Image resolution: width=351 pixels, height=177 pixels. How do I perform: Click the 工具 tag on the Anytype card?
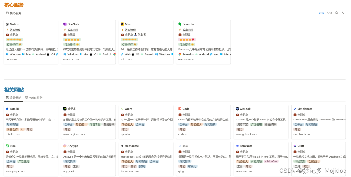pyautogui.click(x=76, y=167)
